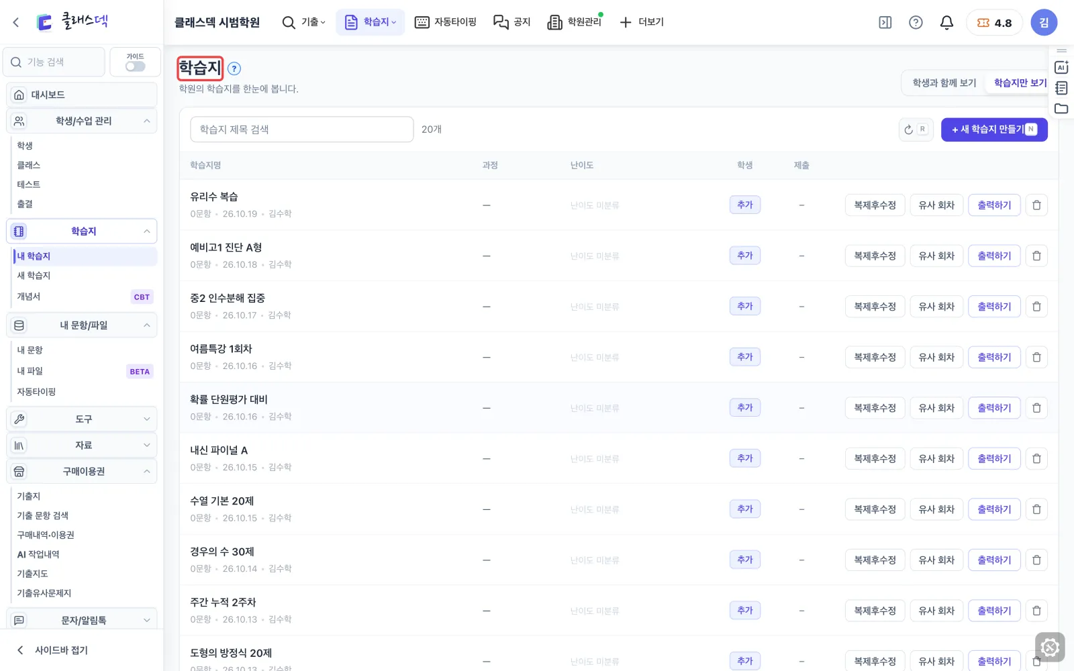Open the AI assistant icon in right rail

[1061, 67]
